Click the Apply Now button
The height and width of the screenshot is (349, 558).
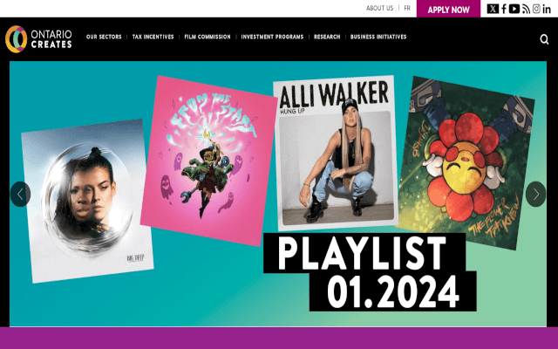448,9
